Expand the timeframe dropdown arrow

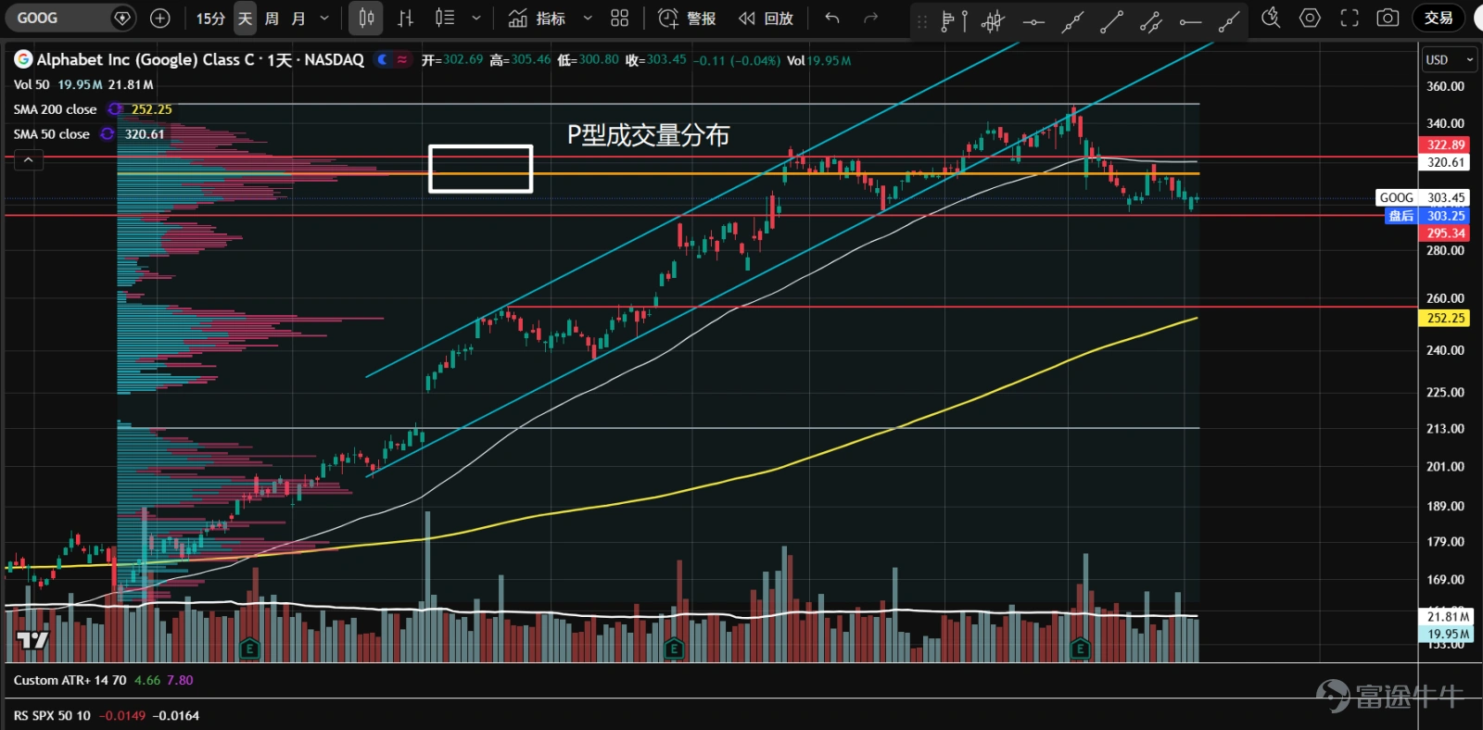(x=324, y=19)
